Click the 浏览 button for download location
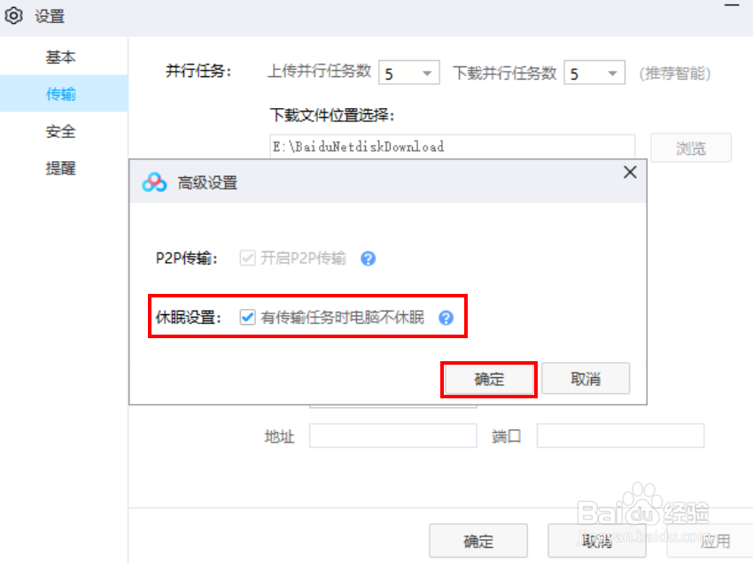The width and height of the screenshot is (753, 563). 691,148
